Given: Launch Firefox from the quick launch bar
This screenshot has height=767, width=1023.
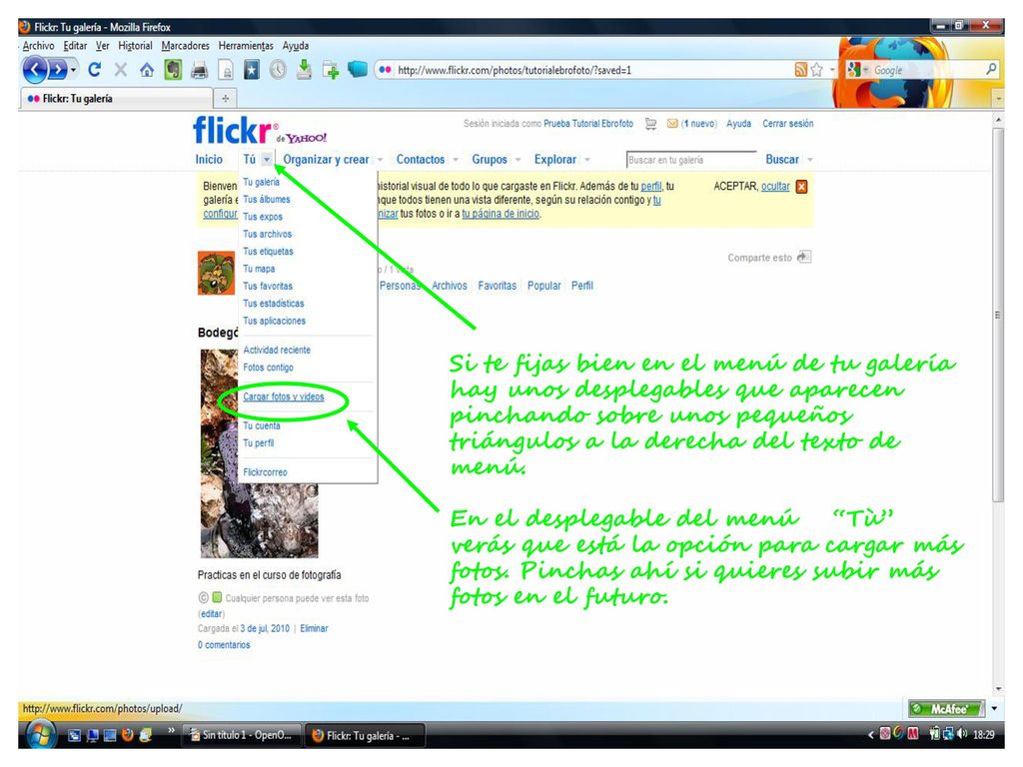Looking at the screenshot, I should click(127, 735).
